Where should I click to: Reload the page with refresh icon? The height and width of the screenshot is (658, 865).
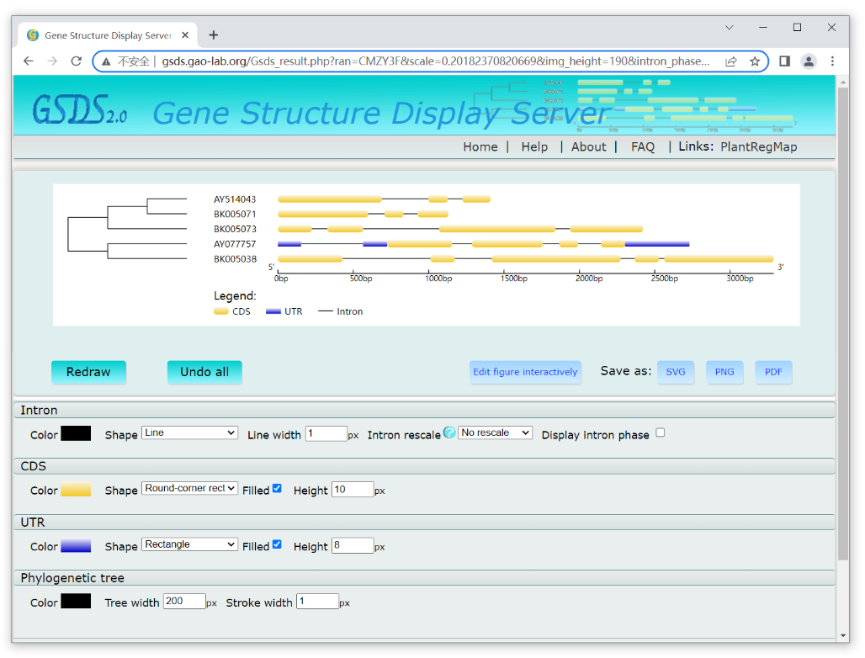coord(76,61)
